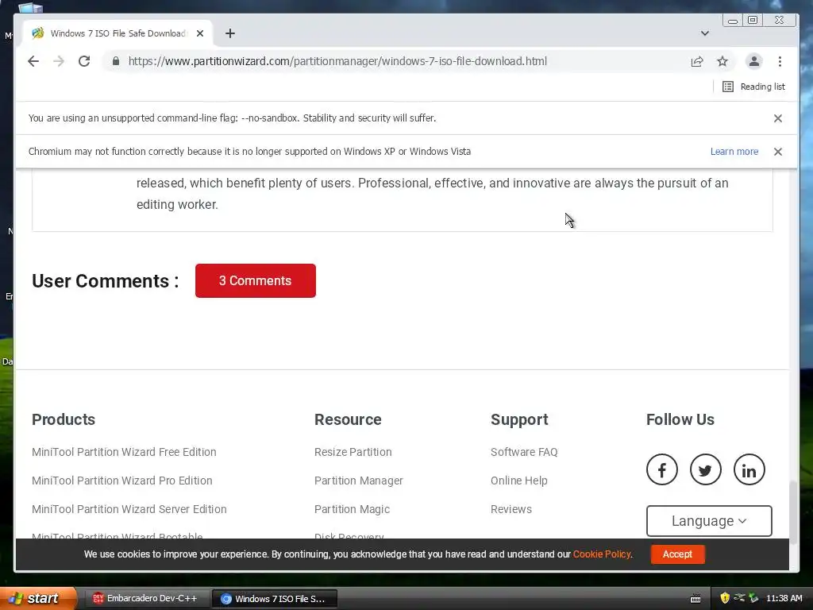Switch to Chromium window taskbar button
The height and width of the screenshot is (610, 813).
pyautogui.click(x=275, y=598)
